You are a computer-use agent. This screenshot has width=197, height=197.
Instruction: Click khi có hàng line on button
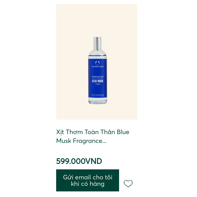pyautogui.click(x=88, y=184)
